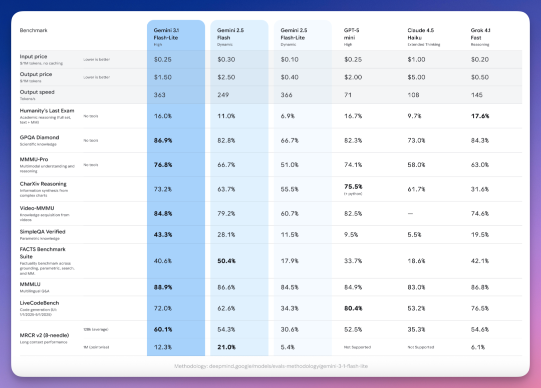Screen dimensions: 541x388
Task: Click the 84.8% Video-MMMU score
Action: pyautogui.click(x=163, y=214)
